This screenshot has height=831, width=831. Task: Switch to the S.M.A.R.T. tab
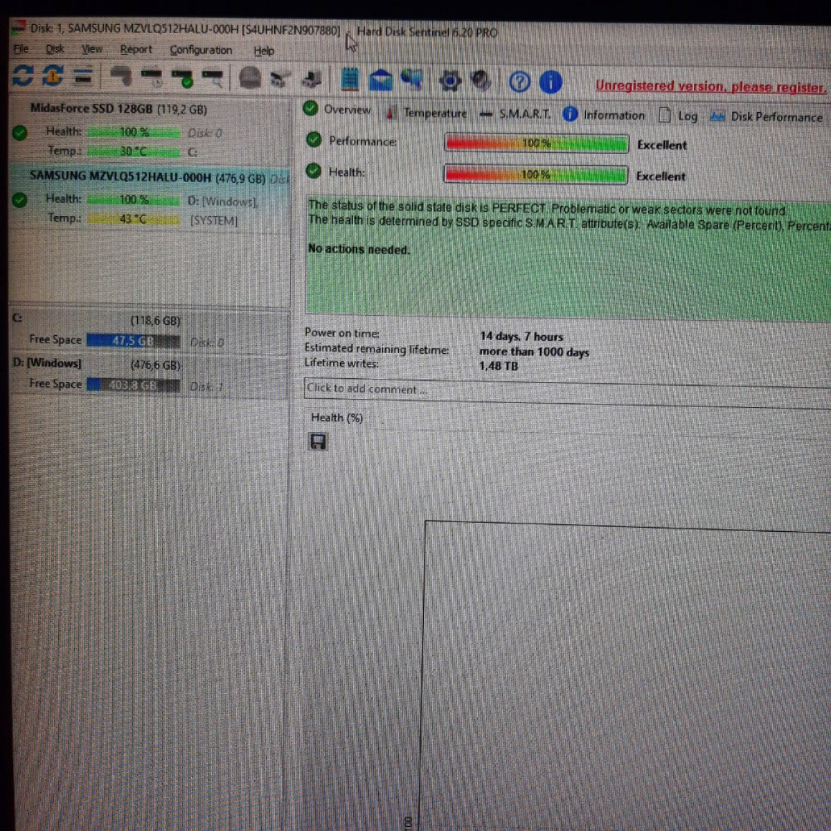point(524,114)
